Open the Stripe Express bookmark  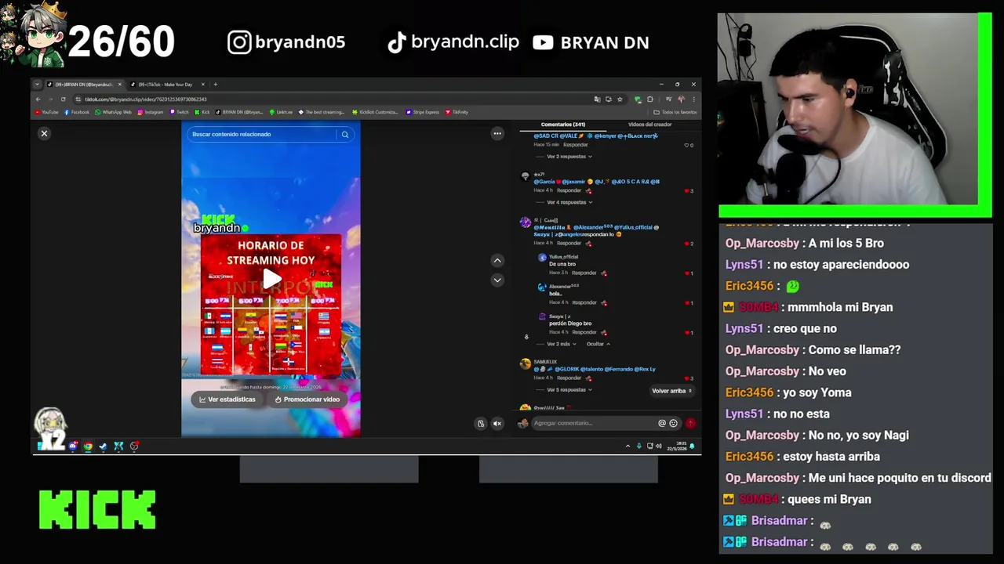(423, 112)
